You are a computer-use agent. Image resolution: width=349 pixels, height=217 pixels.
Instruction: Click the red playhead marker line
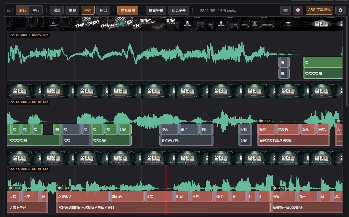pos(166,190)
